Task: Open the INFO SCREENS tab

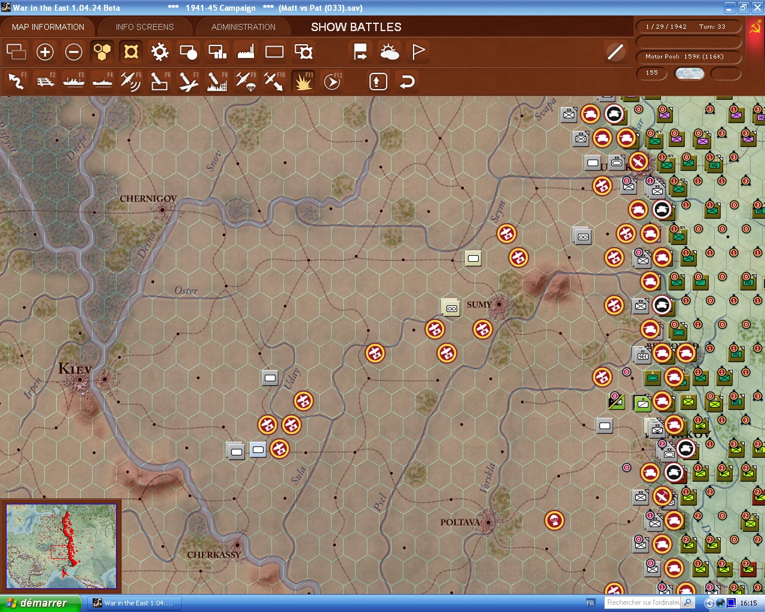Action: [145, 27]
